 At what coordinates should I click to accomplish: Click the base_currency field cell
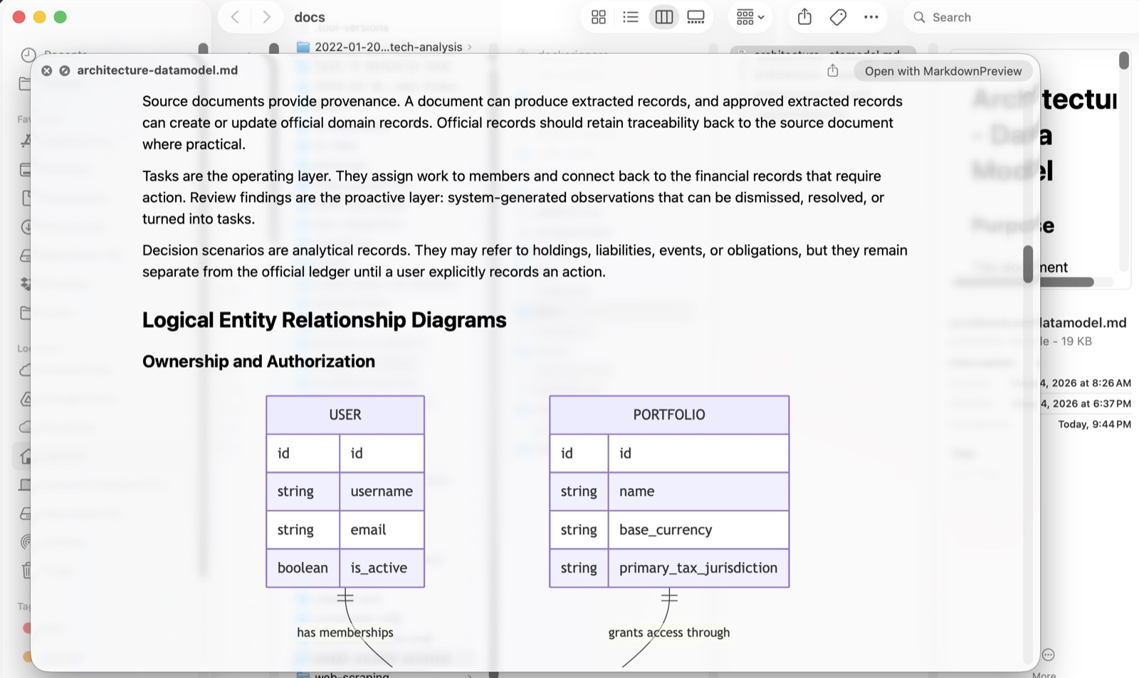pyautogui.click(x=698, y=530)
